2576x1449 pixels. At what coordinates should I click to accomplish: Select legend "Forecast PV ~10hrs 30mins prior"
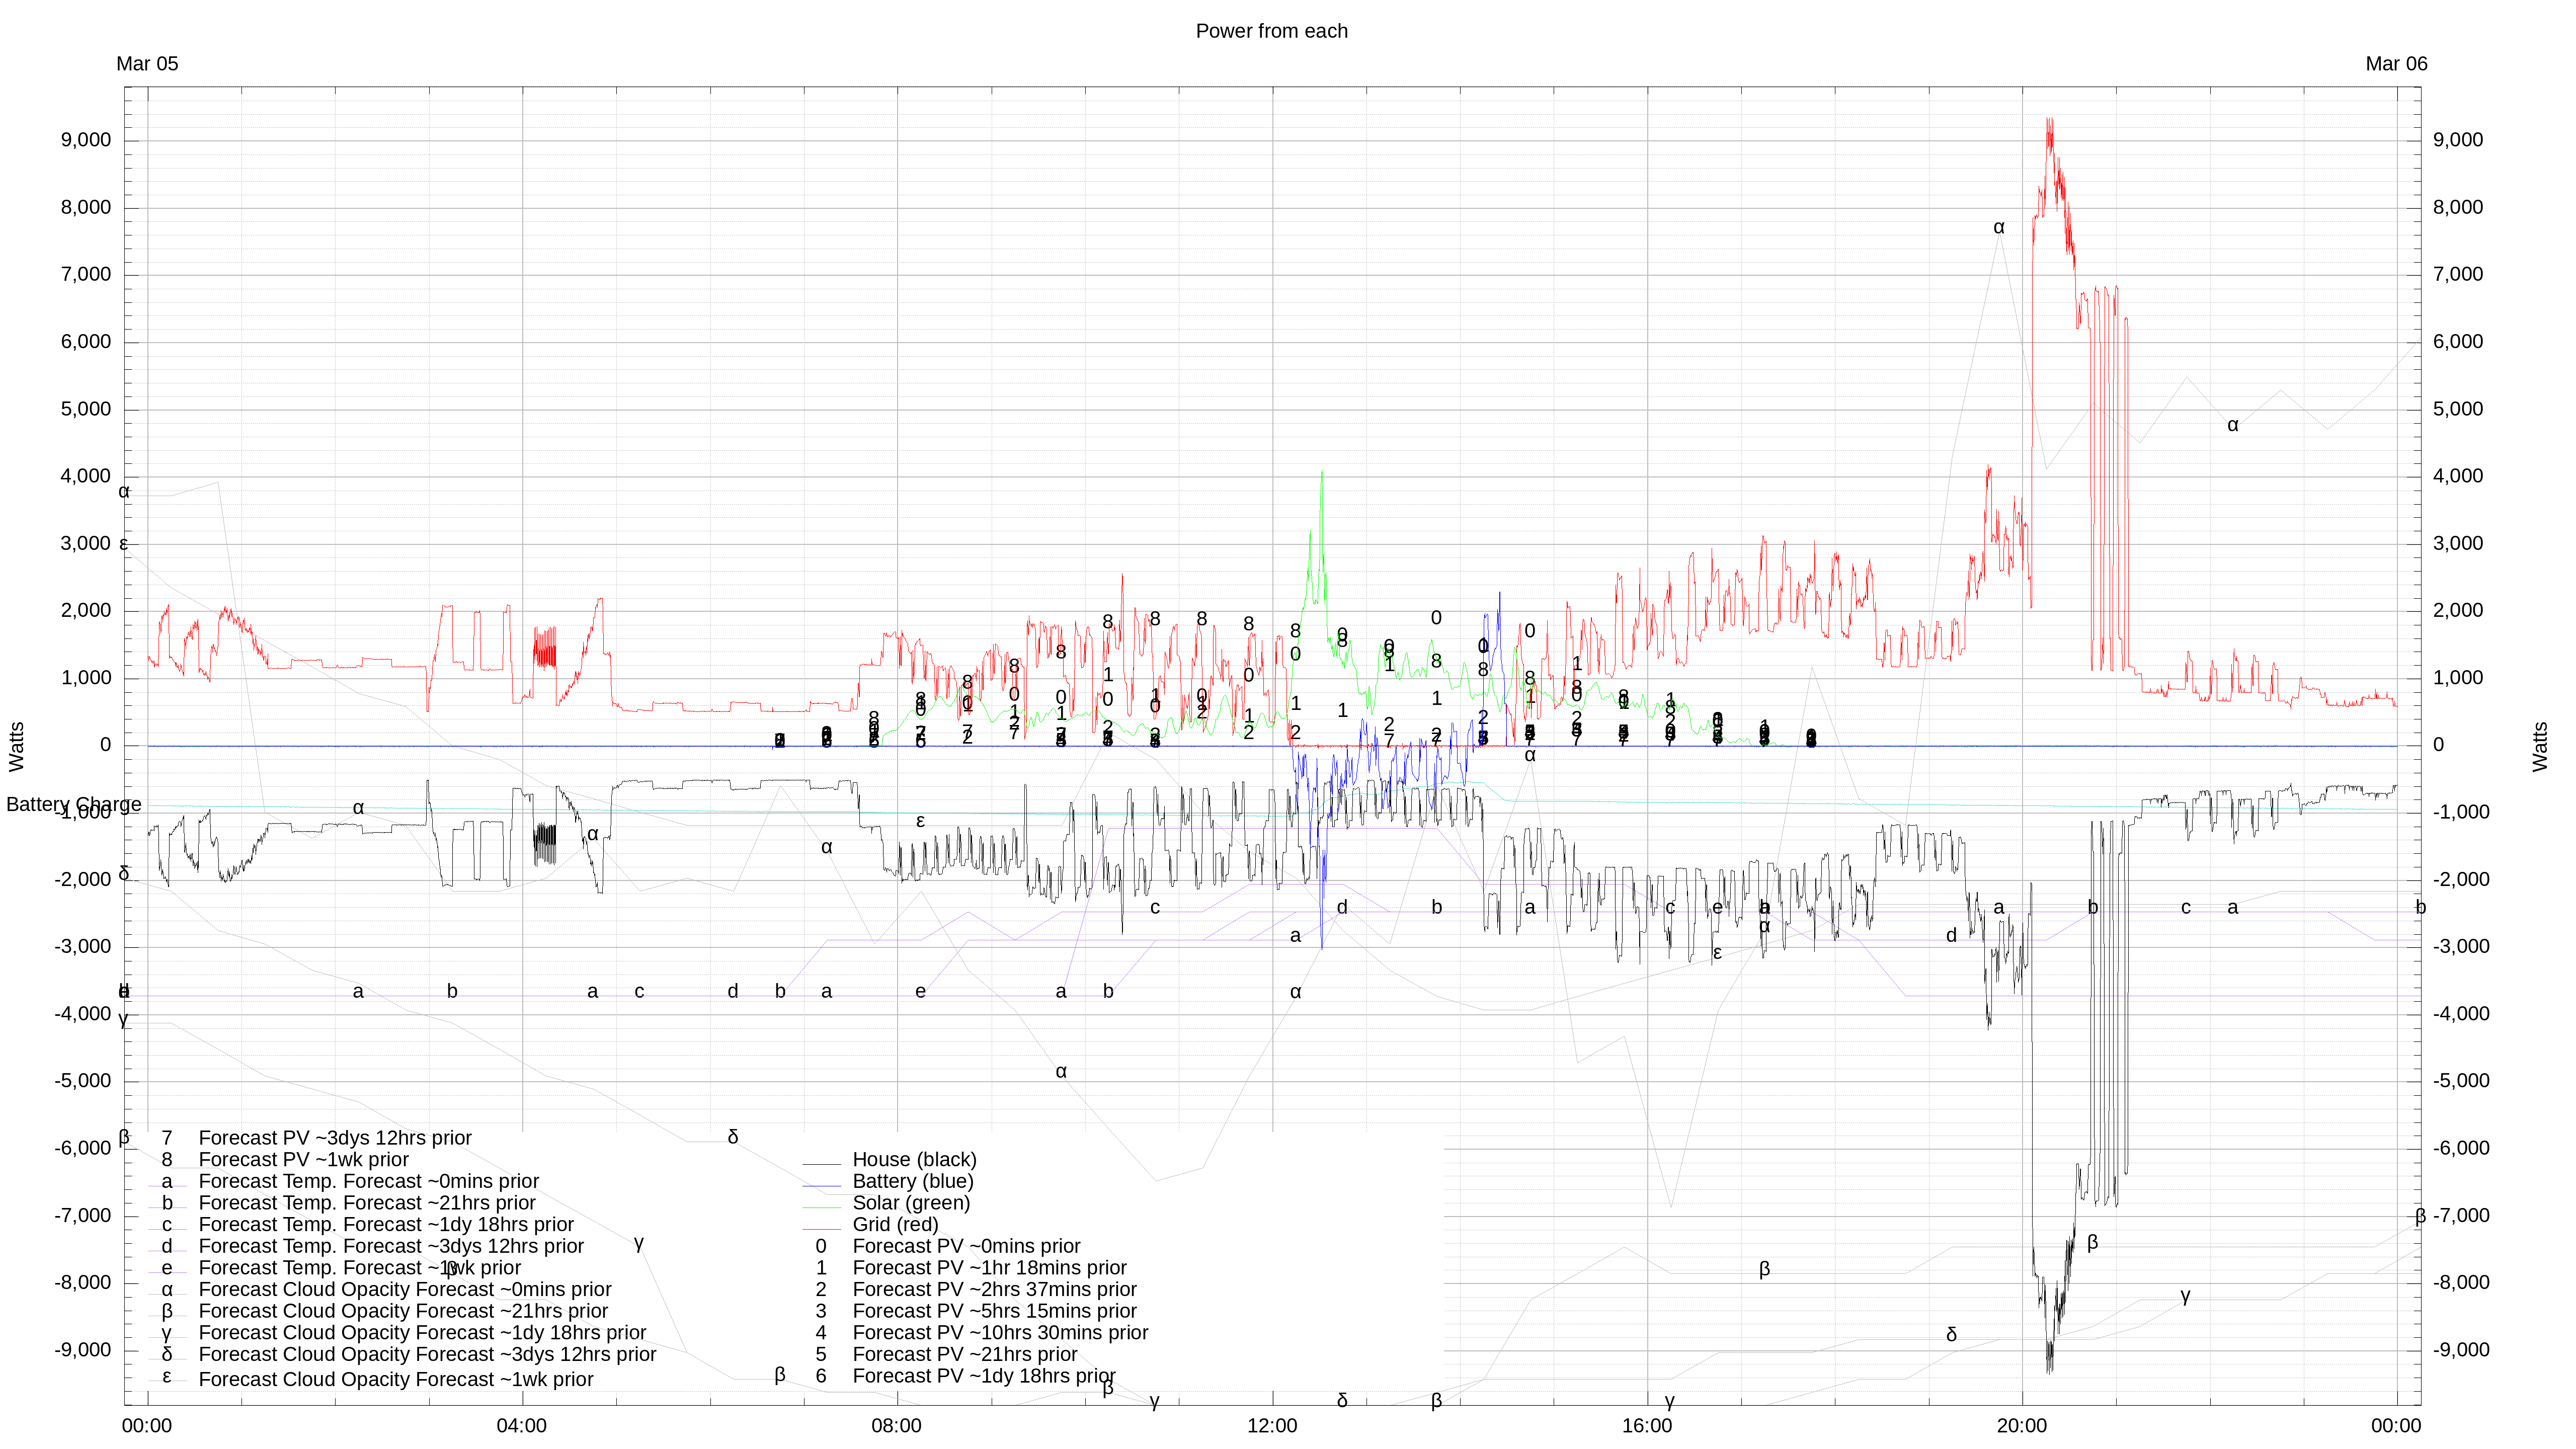(x=1000, y=1333)
